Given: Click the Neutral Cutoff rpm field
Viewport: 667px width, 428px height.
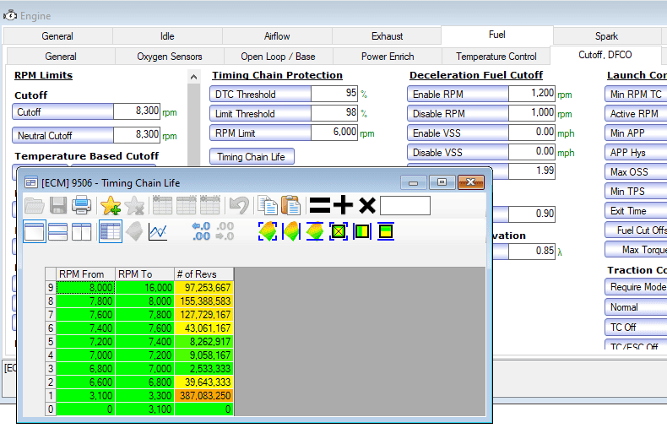Looking at the screenshot, I should [x=137, y=134].
